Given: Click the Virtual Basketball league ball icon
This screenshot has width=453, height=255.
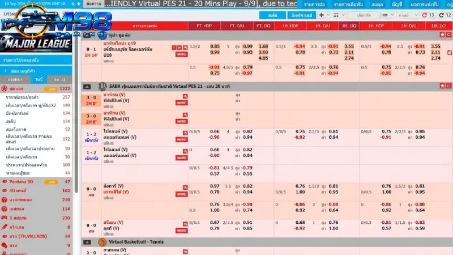Looking at the screenshot, I should pos(102,242).
